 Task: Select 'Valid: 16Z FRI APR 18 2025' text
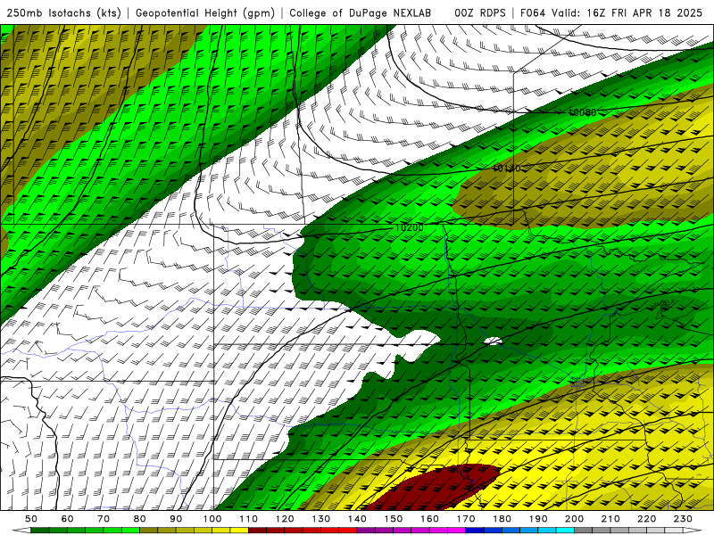(x=627, y=12)
